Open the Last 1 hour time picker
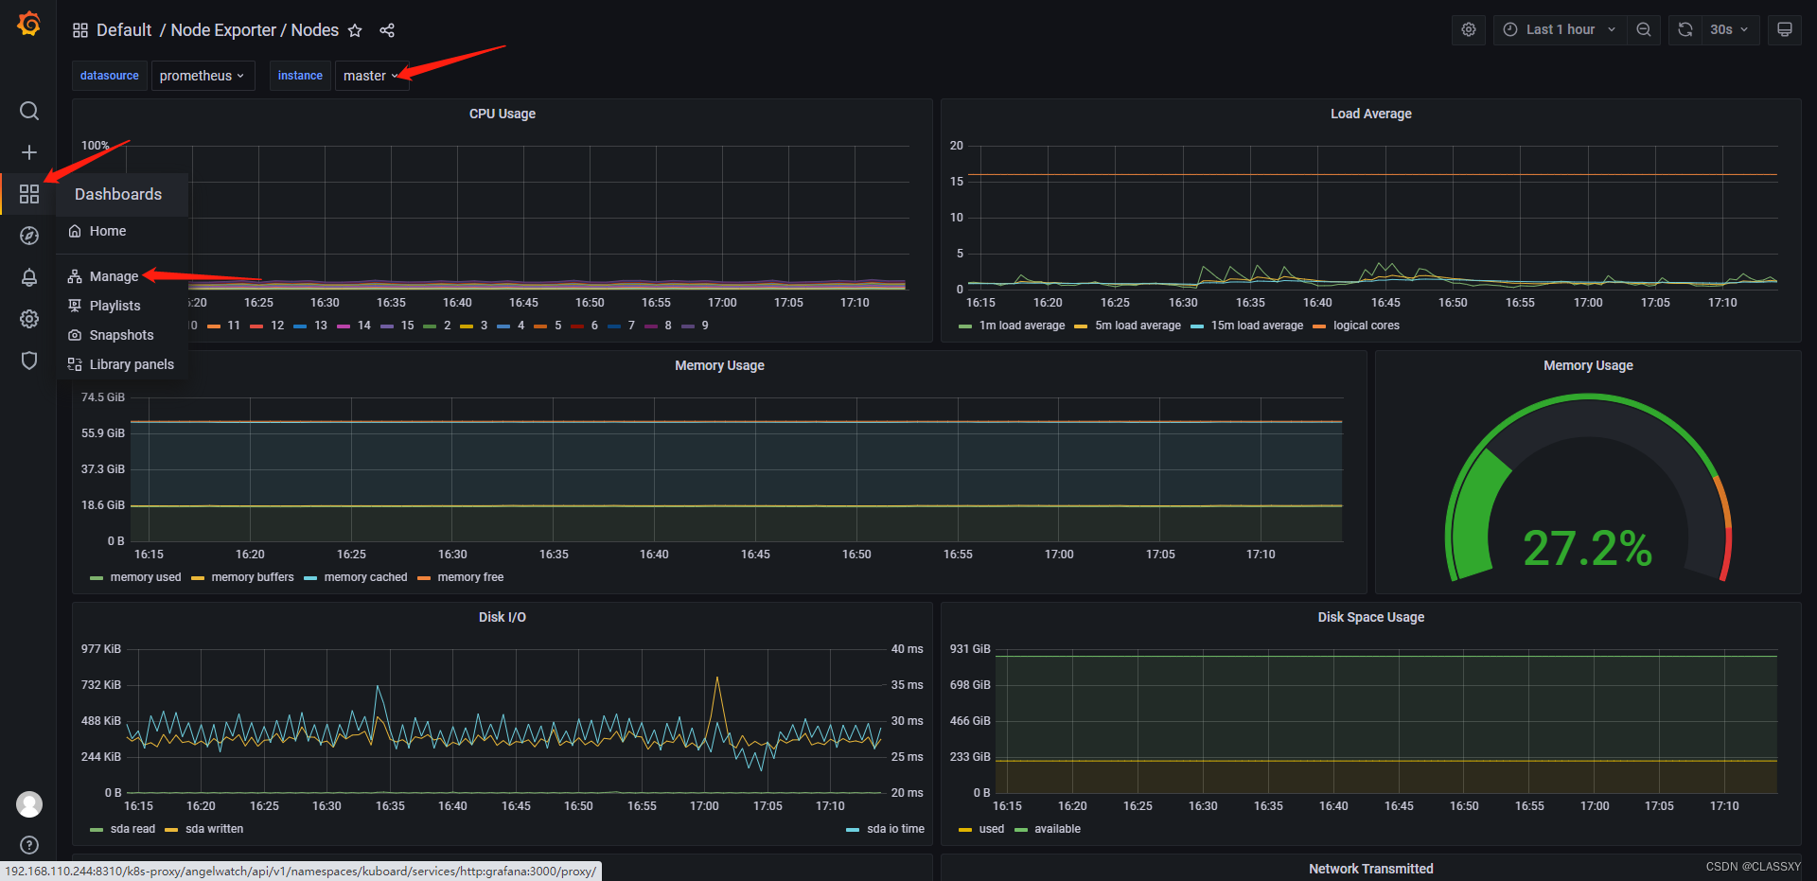Image resolution: width=1817 pixels, height=881 pixels. [1561, 29]
